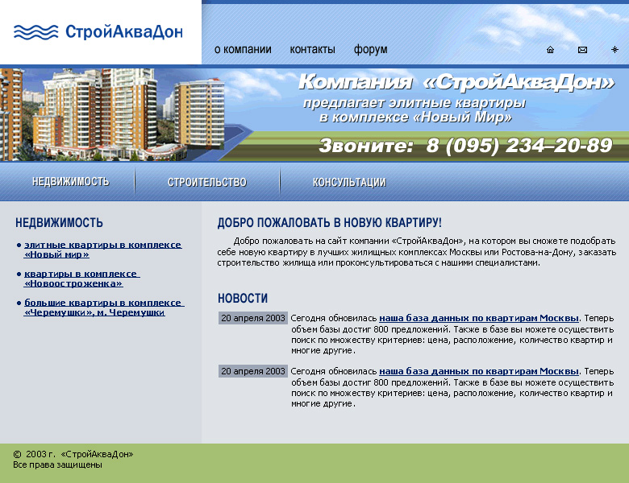Screen dimensions: 629x483
Task: Click the second «20 апреля 2003» date label
Action: (x=253, y=371)
